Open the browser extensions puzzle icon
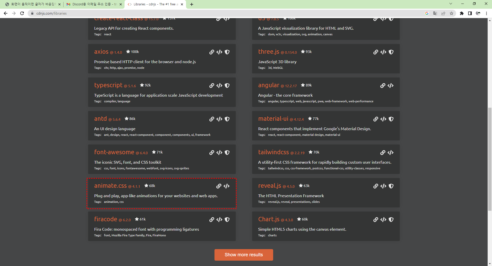 click(462, 13)
